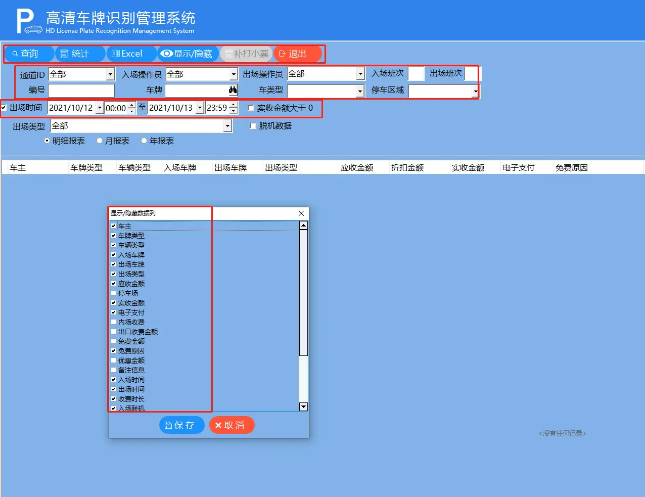Open the 通道ID dropdown

coord(110,74)
